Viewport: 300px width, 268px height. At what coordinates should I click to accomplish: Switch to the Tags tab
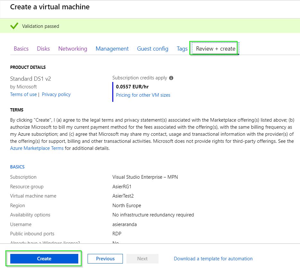click(x=182, y=49)
